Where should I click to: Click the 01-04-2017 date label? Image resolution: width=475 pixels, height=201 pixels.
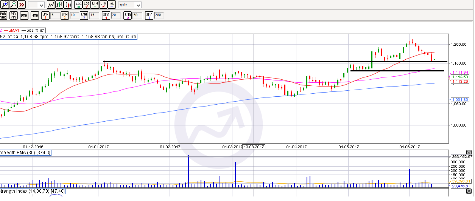point(296,147)
